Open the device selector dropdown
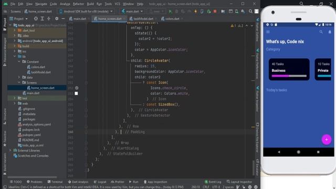This screenshot has height=189, width=336. [x=86, y=12]
